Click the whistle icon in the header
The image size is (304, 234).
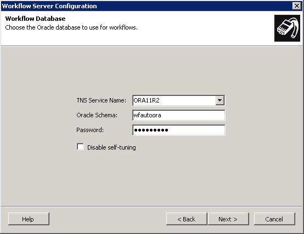(287, 28)
